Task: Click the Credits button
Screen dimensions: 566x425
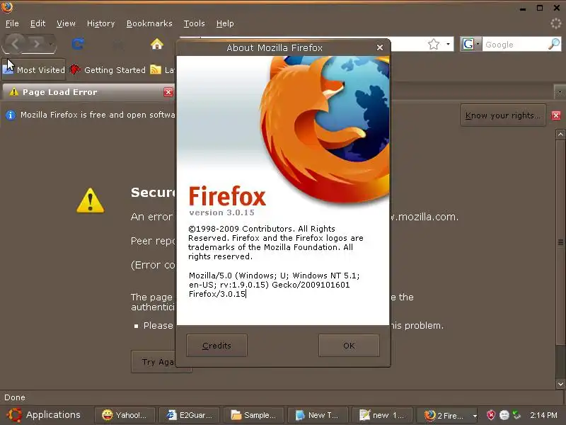Action: [x=216, y=346]
